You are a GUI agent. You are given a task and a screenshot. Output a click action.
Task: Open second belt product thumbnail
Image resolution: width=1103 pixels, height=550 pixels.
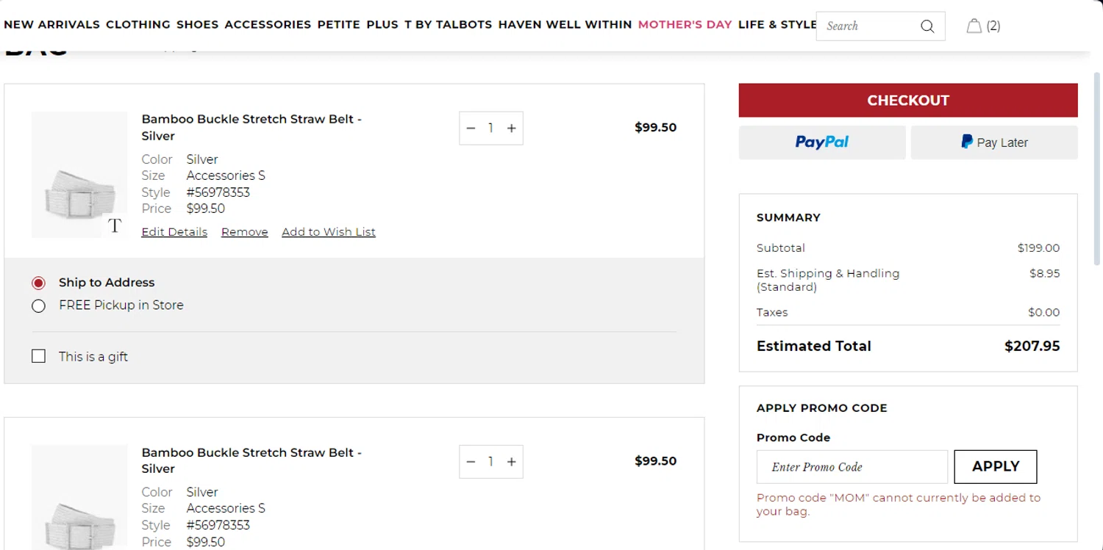pos(79,497)
